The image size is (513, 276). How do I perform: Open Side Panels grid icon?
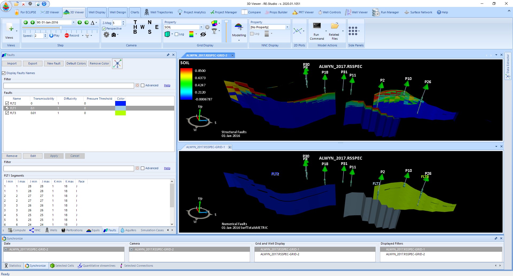353,31
